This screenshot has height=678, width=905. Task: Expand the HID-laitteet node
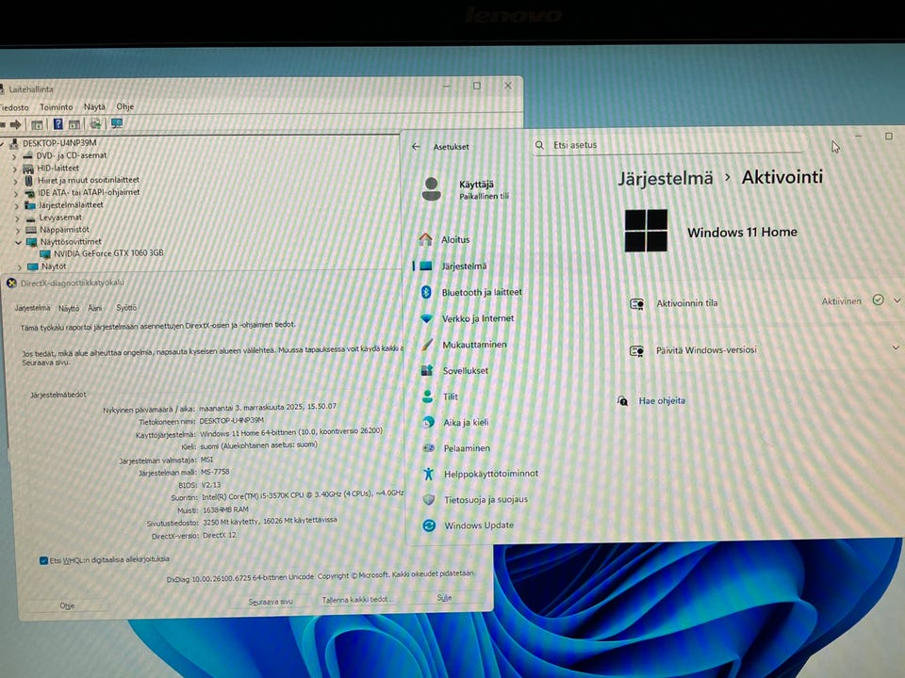(14, 169)
